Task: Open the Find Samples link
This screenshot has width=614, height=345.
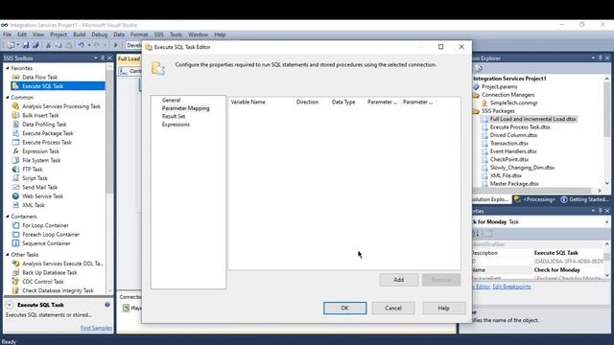Action: (96, 328)
